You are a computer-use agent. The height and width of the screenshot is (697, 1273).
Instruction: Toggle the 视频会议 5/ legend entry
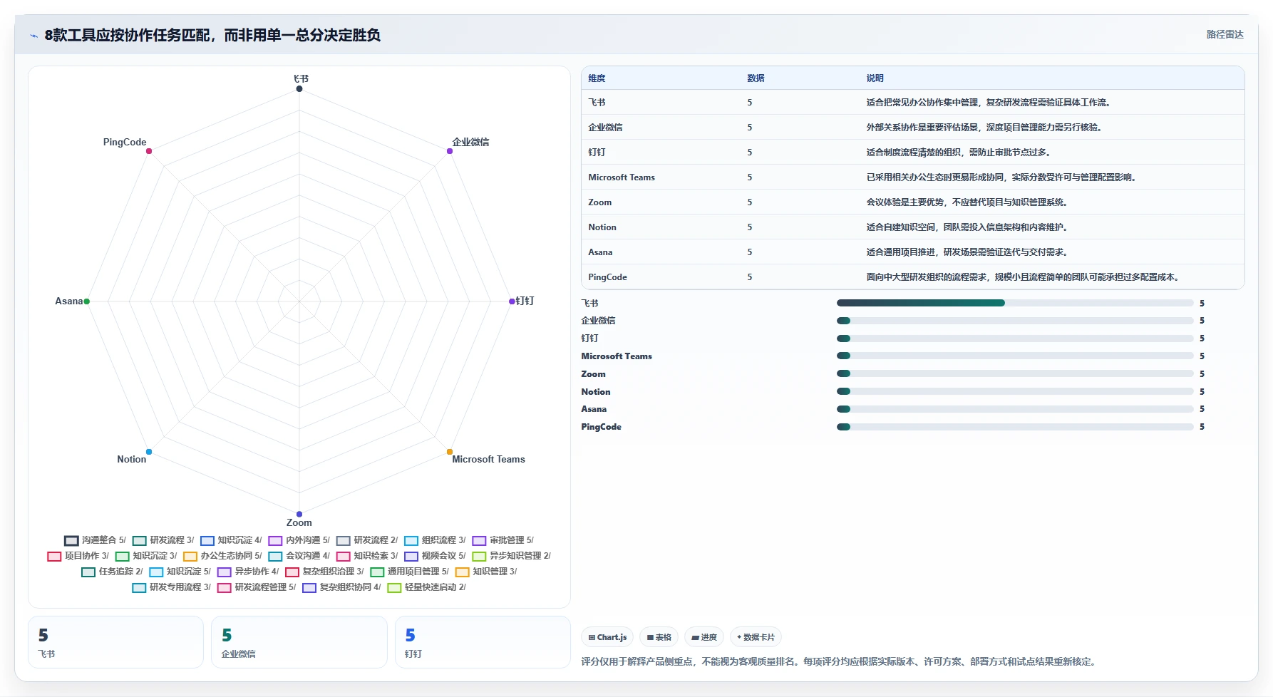435,556
